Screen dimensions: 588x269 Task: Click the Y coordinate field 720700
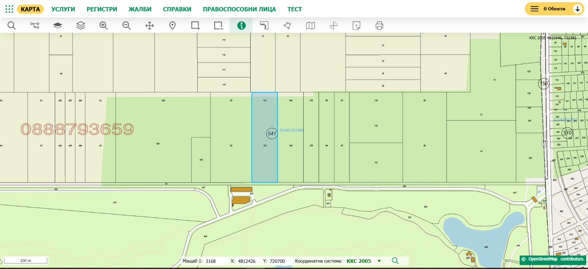coord(279,261)
